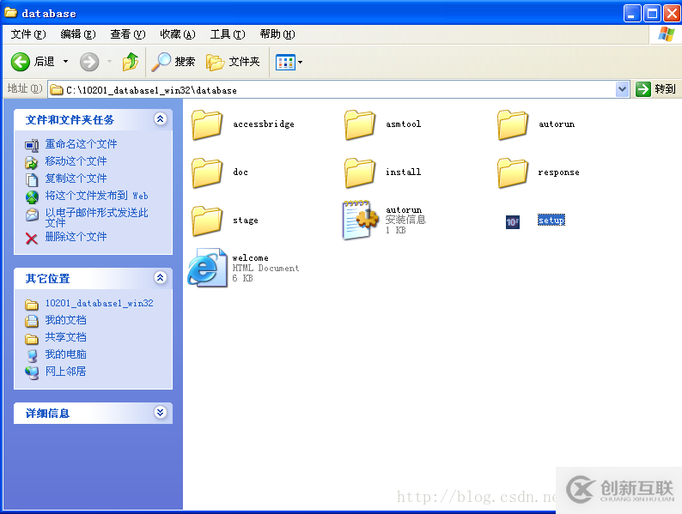Open the Search (搜索) pane
The height and width of the screenshot is (514, 682).
174,62
